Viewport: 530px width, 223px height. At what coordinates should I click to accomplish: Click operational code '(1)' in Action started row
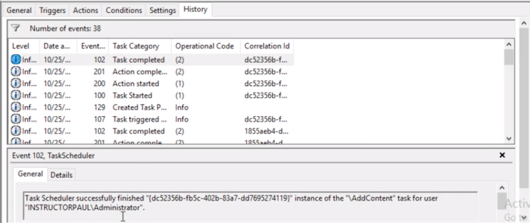point(179,84)
